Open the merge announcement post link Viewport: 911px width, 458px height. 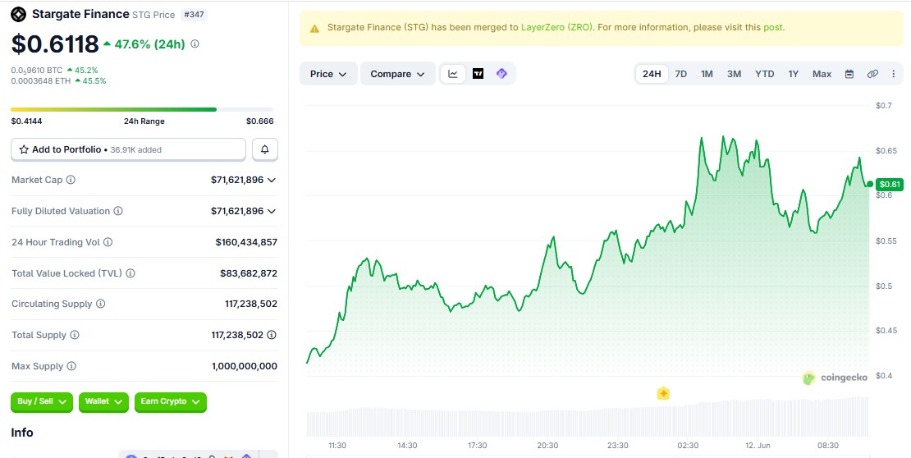tap(773, 27)
